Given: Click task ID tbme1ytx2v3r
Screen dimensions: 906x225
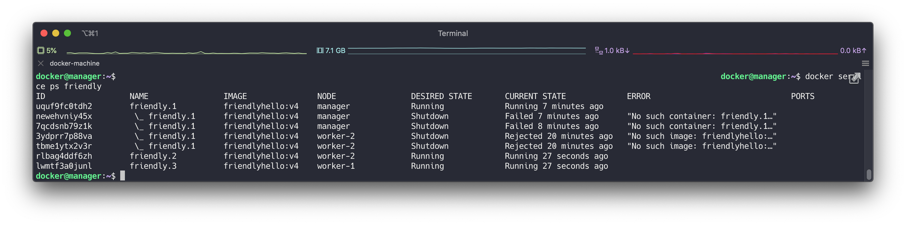Looking at the screenshot, I should pos(64,146).
